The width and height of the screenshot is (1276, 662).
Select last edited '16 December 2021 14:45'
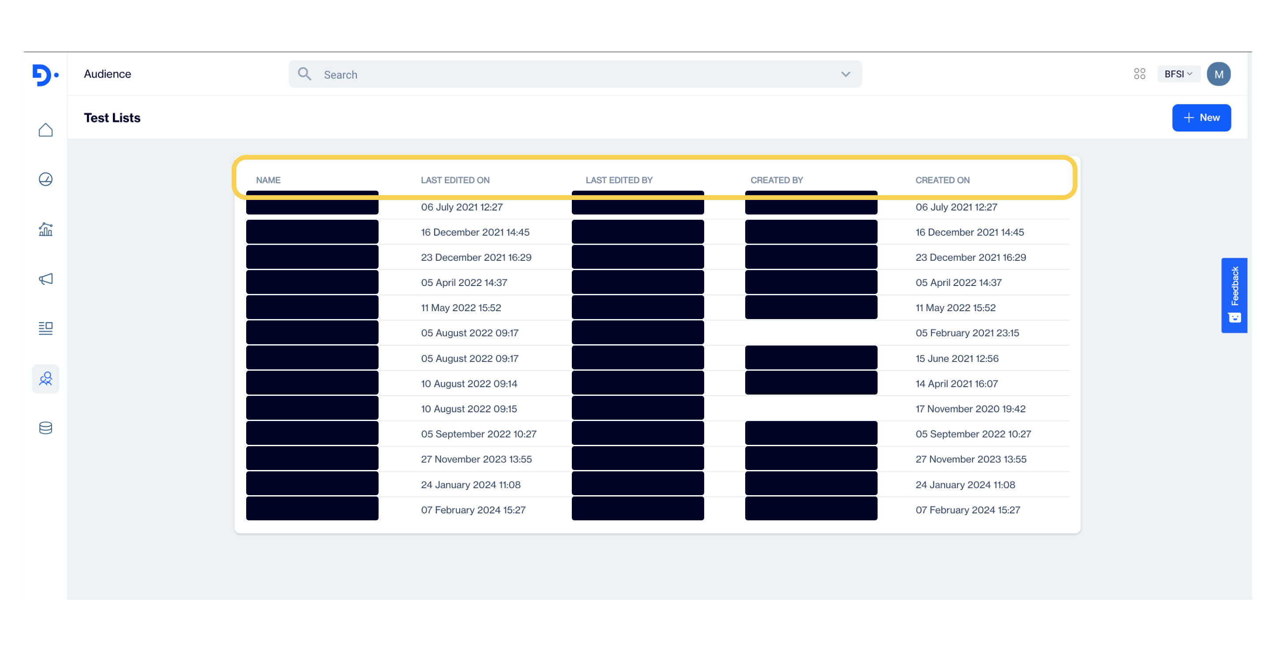click(x=475, y=233)
